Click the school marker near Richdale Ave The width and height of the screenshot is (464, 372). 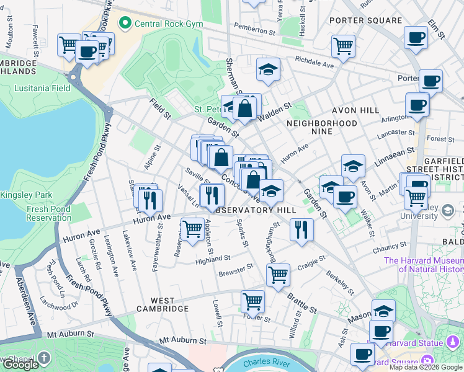(268, 71)
